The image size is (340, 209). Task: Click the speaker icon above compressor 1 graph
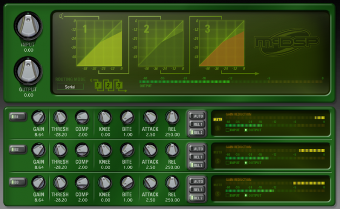coord(62,16)
